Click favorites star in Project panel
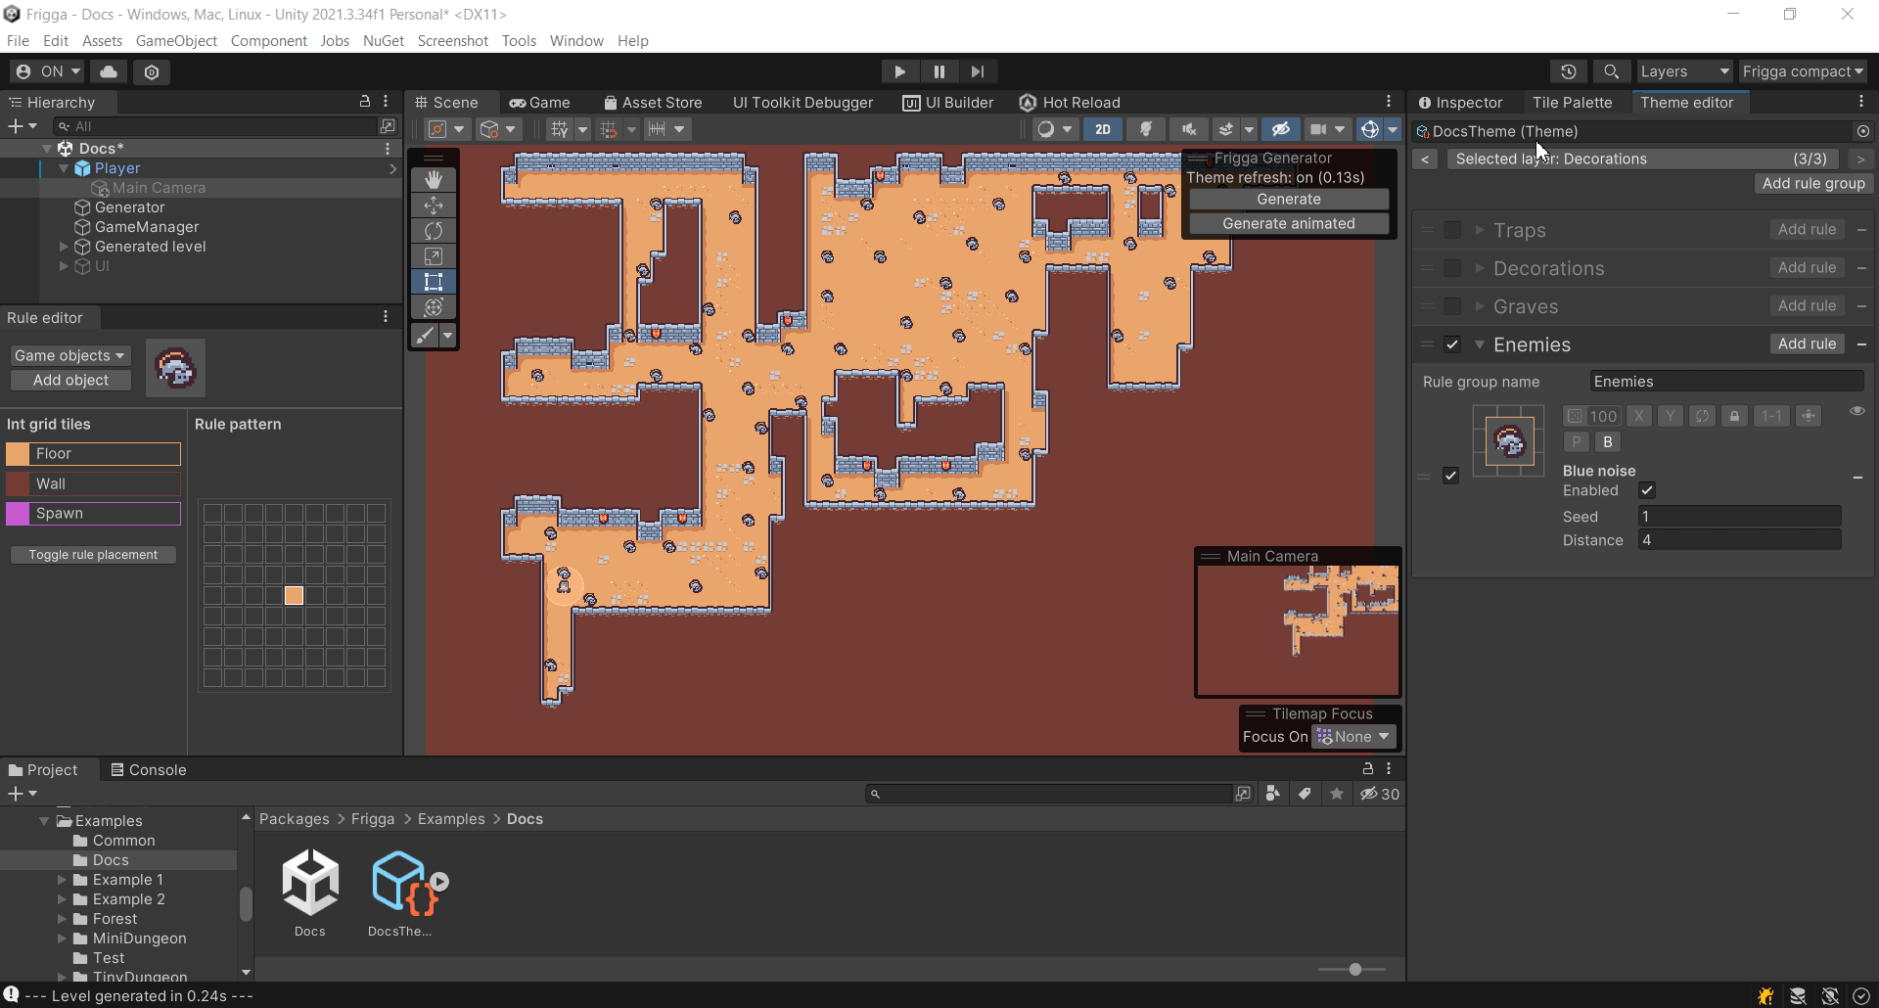This screenshot has width=1879, height=1008. (x=1337, y=794)
